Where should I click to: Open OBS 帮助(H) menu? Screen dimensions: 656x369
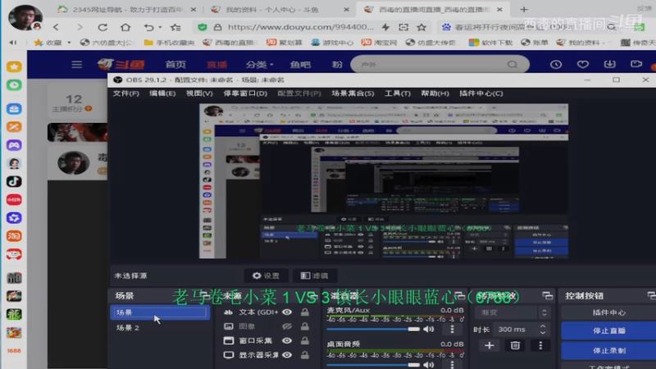(435, 93)
